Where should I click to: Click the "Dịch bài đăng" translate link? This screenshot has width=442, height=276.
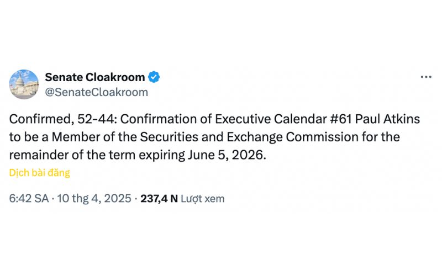coord(40,173)
